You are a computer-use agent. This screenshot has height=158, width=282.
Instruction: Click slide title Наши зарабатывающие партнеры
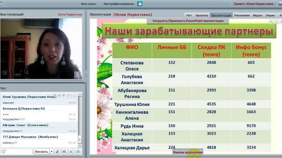pyautogui.click(x=189, y=31)
